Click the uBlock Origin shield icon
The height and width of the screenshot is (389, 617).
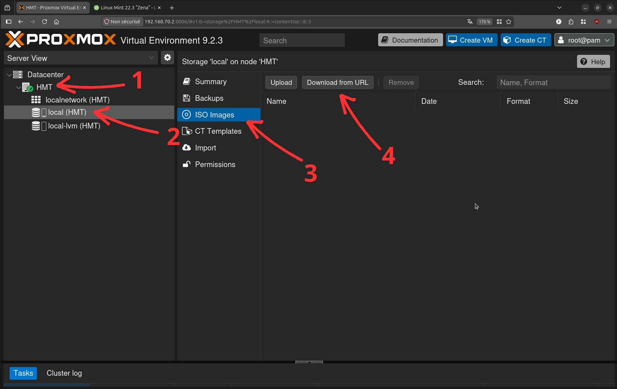[x=597, y=22]
